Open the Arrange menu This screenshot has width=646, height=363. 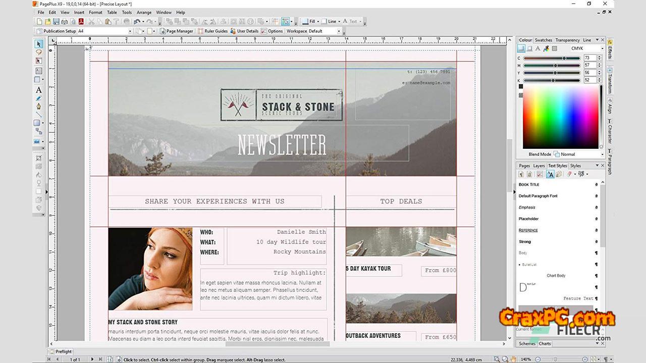click(144, 12)
